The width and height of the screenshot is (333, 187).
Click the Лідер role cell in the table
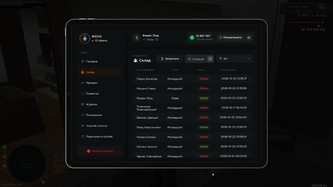point(175,98)
